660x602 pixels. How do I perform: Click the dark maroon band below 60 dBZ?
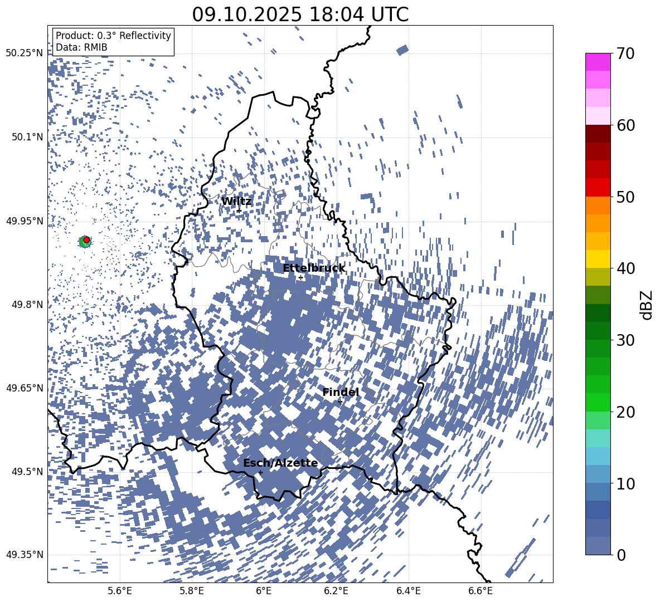coord(598,134)
